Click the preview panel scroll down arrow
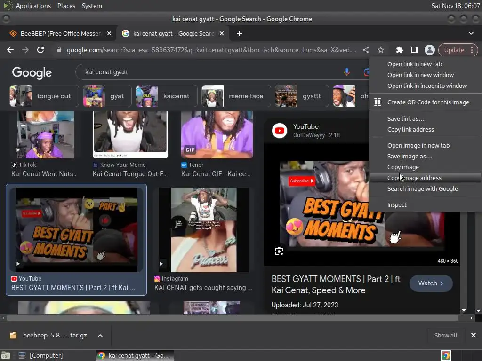 pyautogui.click(x=464, y=310)
